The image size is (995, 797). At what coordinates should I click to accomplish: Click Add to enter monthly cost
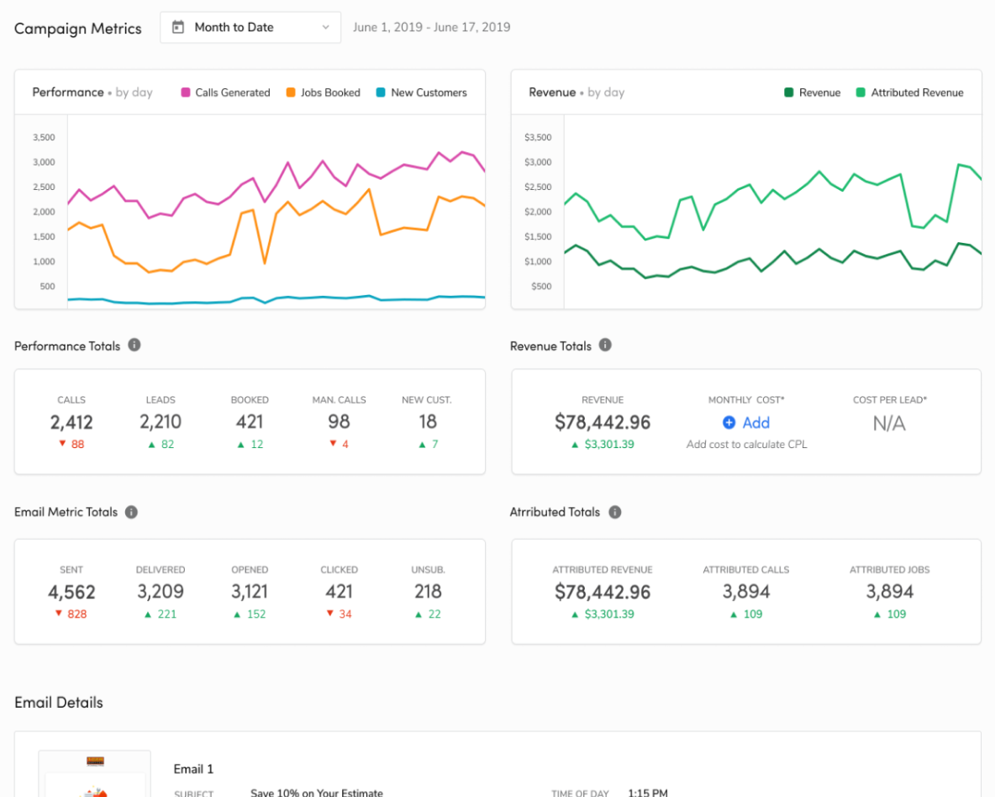coord(755,423)
